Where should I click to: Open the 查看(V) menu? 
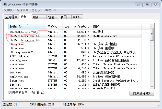[x=37, y=10]
